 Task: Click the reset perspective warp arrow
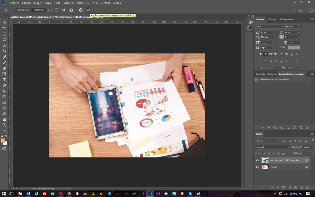click(71, 10)
